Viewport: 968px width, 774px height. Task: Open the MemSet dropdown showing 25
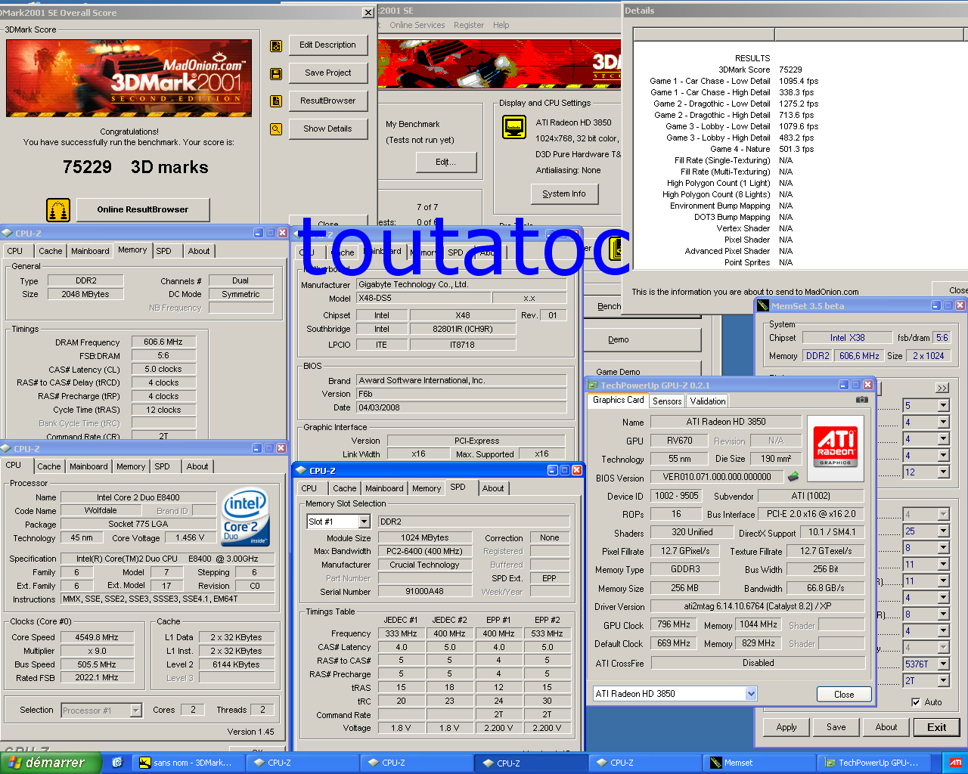point(943,531)
